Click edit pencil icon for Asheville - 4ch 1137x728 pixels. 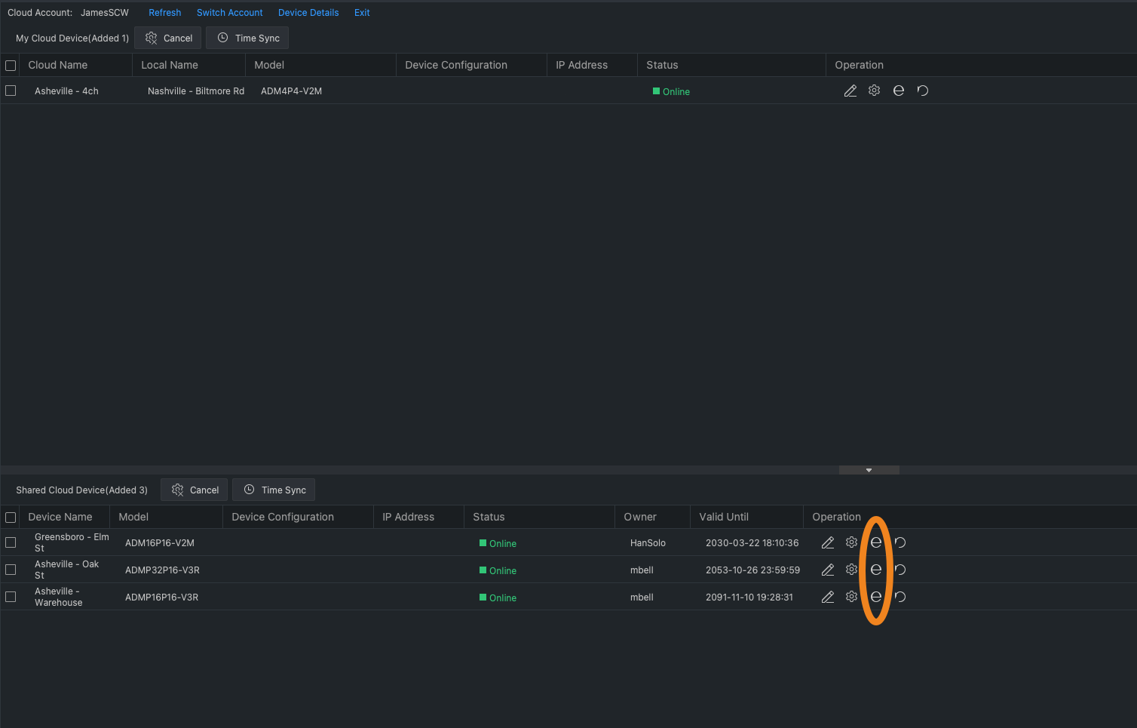pyautogui.click(x=850, y=91)
